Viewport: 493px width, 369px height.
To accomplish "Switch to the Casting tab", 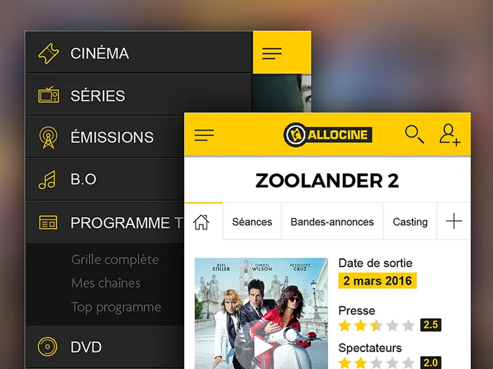I will click(410, 222).
